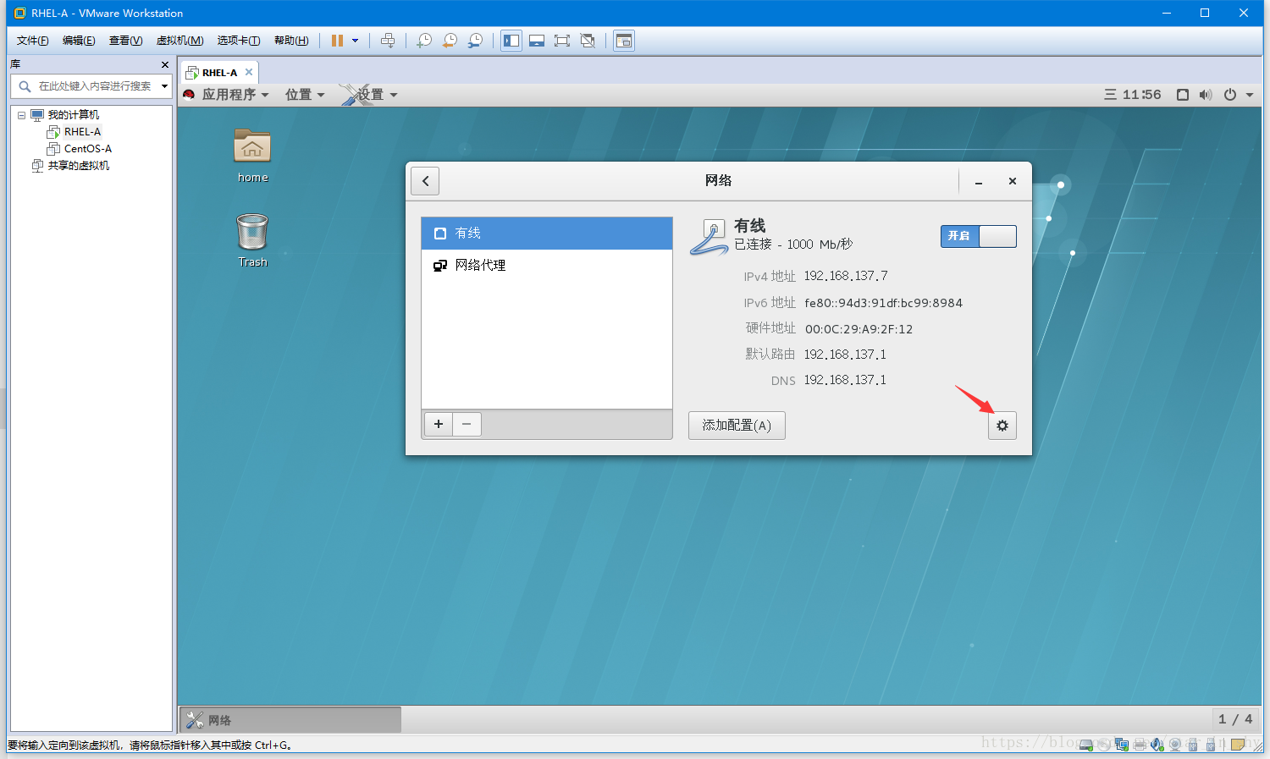Close the RHEL-A tab
1270x759 pixels.
(x=249, y=73)
